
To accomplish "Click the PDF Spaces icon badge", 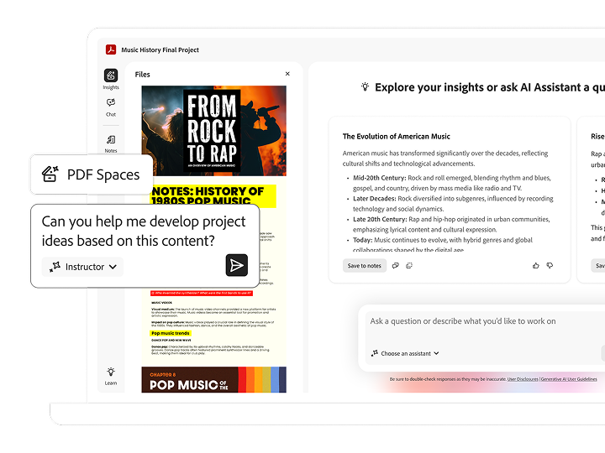I will [x=50, y=174].
